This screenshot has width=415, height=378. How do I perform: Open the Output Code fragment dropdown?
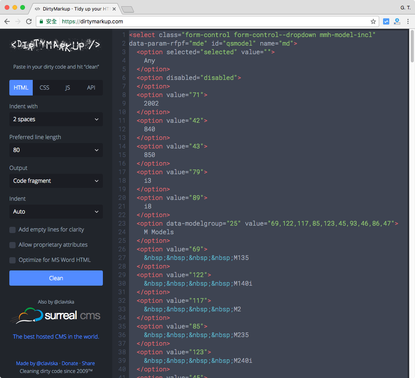[56, 181]
